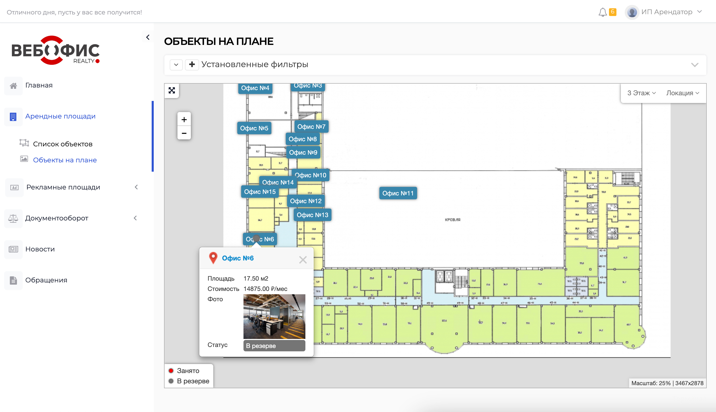
Task: Zoom in on the floor plan
Action: (184, 120)
